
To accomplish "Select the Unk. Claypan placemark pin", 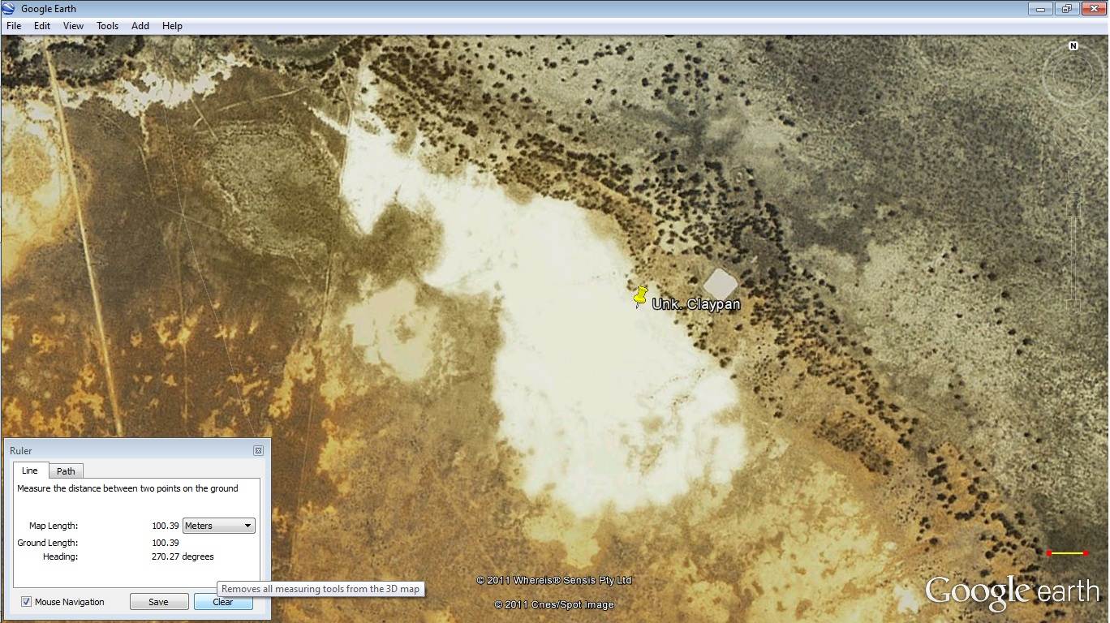I will click(640, 296).
